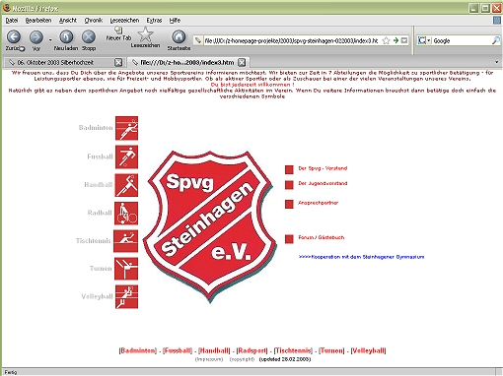Open the (copyright) footer link
The image size is (503, 376).
click(242, 359)
